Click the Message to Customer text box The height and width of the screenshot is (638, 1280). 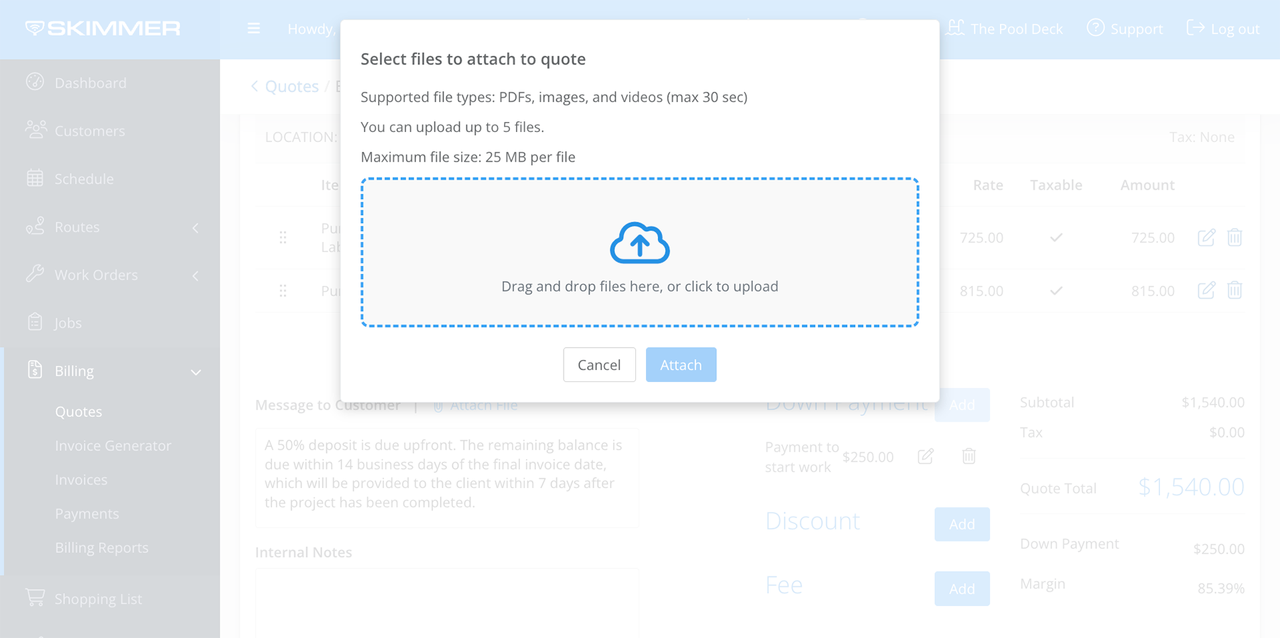click(x=447, y=478)
